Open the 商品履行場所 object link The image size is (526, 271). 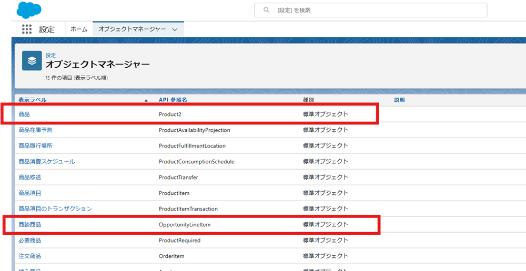(x=35, y=145)
